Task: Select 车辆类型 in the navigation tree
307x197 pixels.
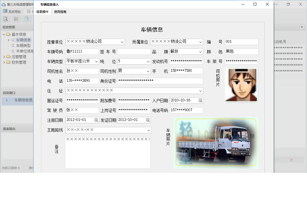Action: (x=23, y=46)
